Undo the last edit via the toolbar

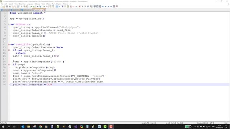pos(31,6)
